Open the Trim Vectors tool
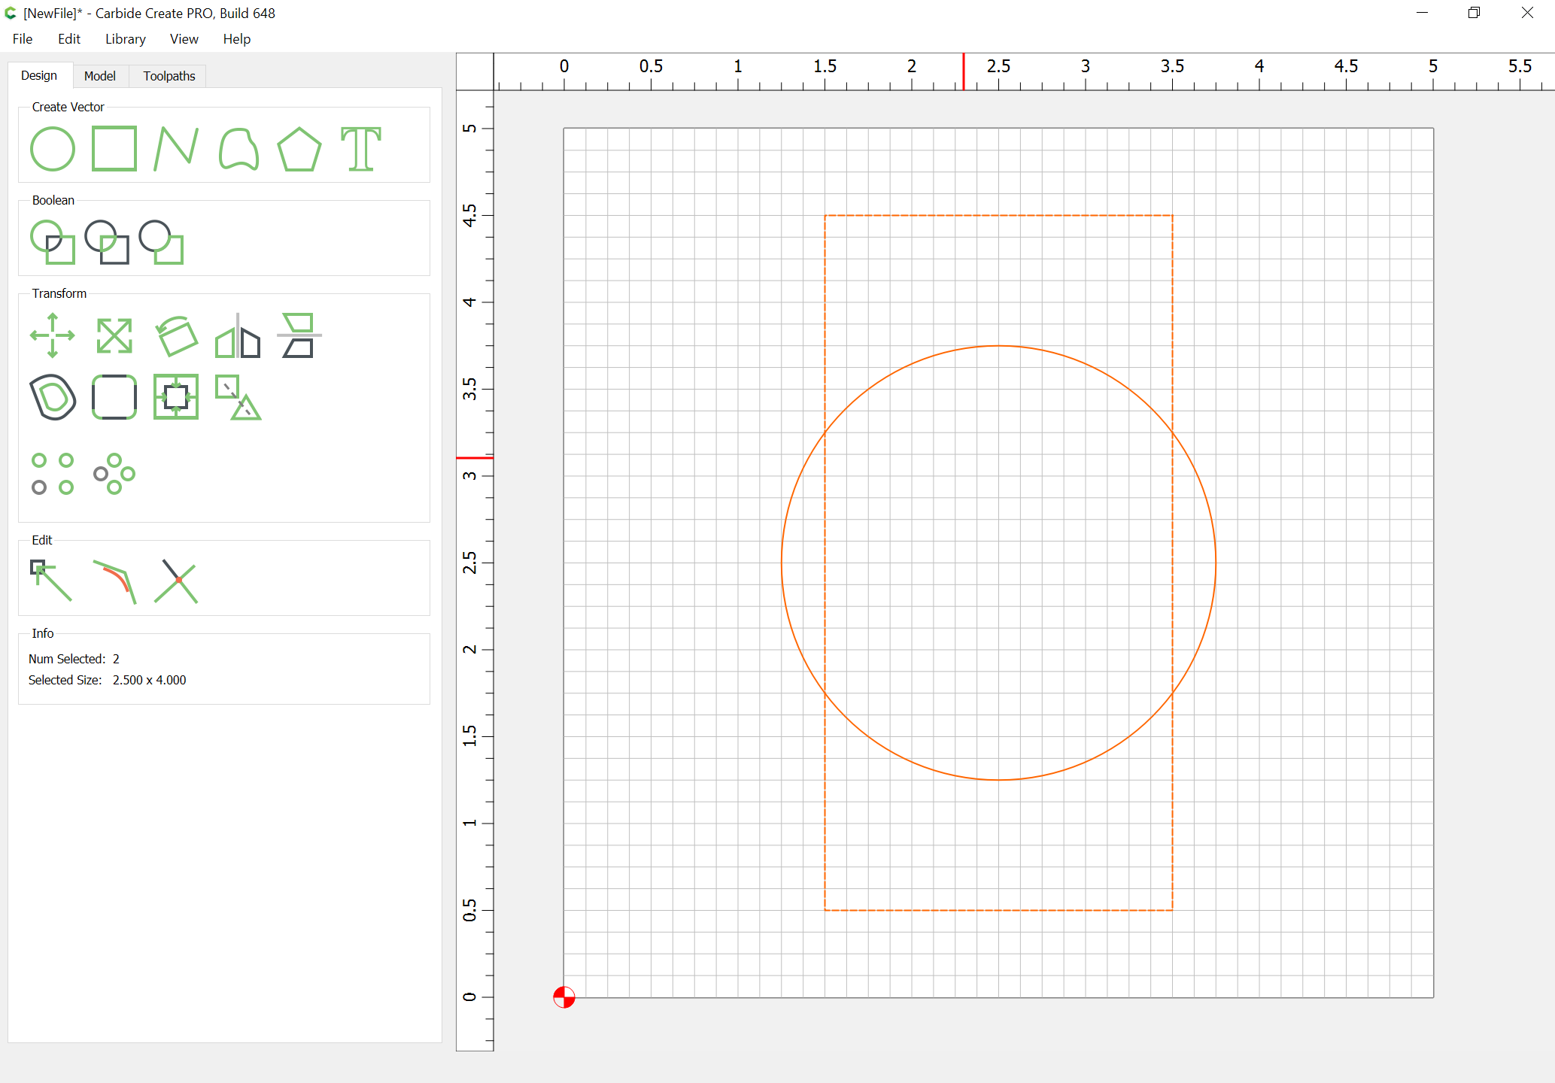The image size is (1555, 1083). tap(238, 397)
